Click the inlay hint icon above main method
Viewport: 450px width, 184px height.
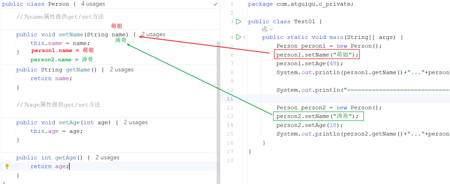coord(264,29)
